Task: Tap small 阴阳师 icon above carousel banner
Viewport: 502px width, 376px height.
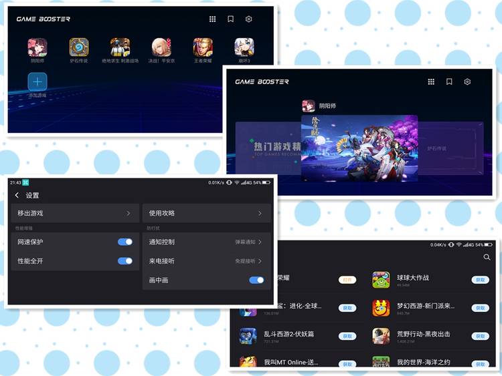Action: pos(309,106)
